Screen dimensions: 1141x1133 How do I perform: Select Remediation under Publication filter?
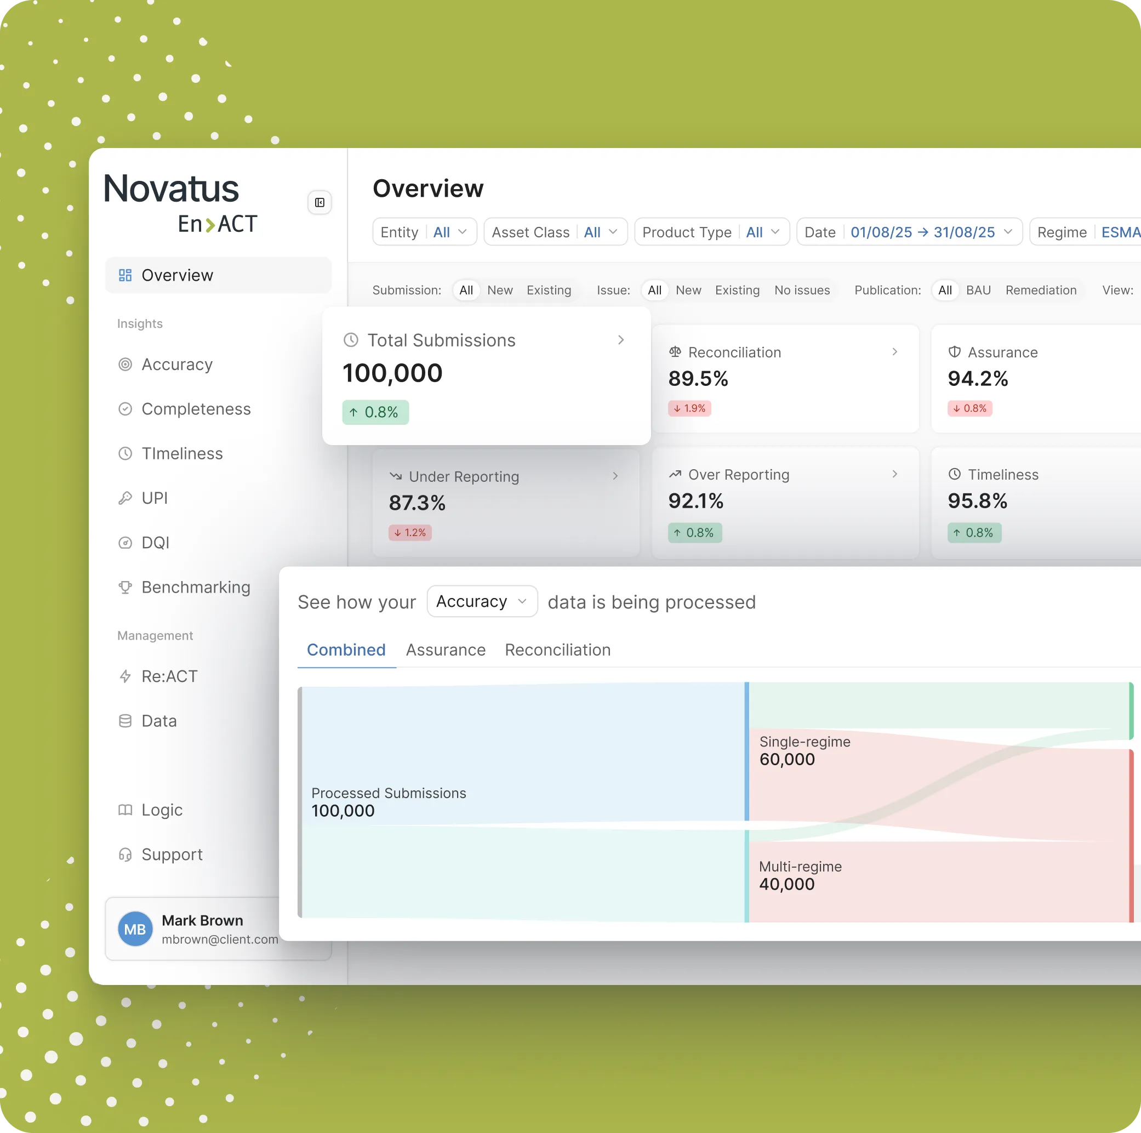coord(1041,290)
